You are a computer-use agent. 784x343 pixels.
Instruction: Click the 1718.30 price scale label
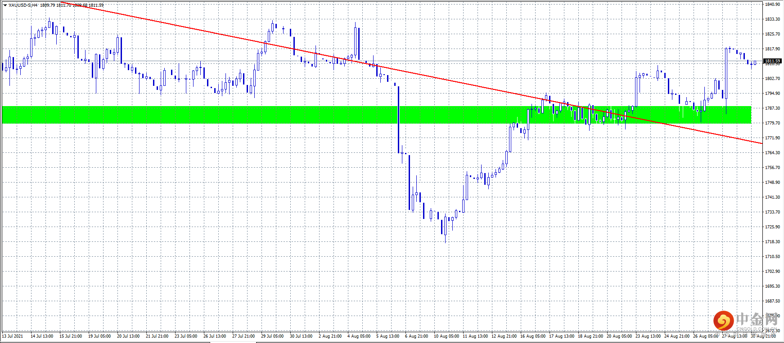[x=772, y=242]
